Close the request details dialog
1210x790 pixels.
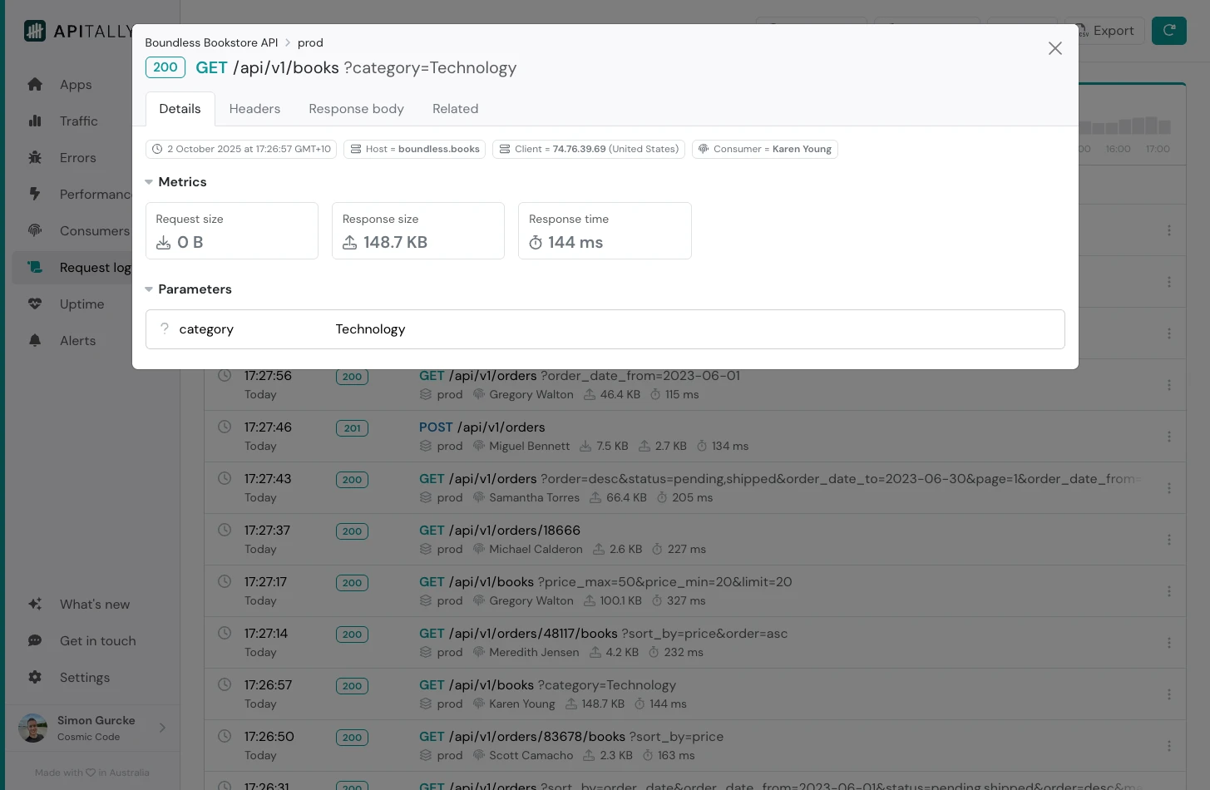[1054, 48]
